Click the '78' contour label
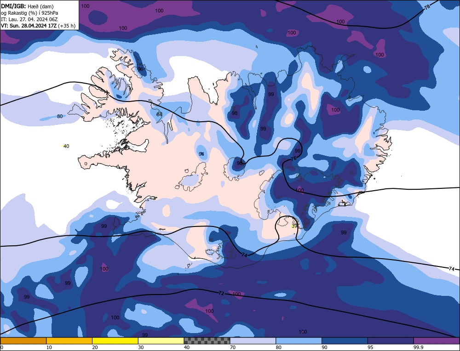The width and height of the screenshot is (460, 351). tap(427, 7)
